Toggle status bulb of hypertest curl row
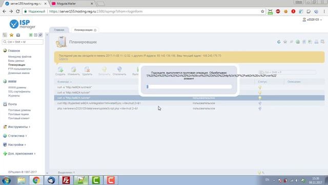This screenshot has height=185, width=328. click(x=260, y=103)
